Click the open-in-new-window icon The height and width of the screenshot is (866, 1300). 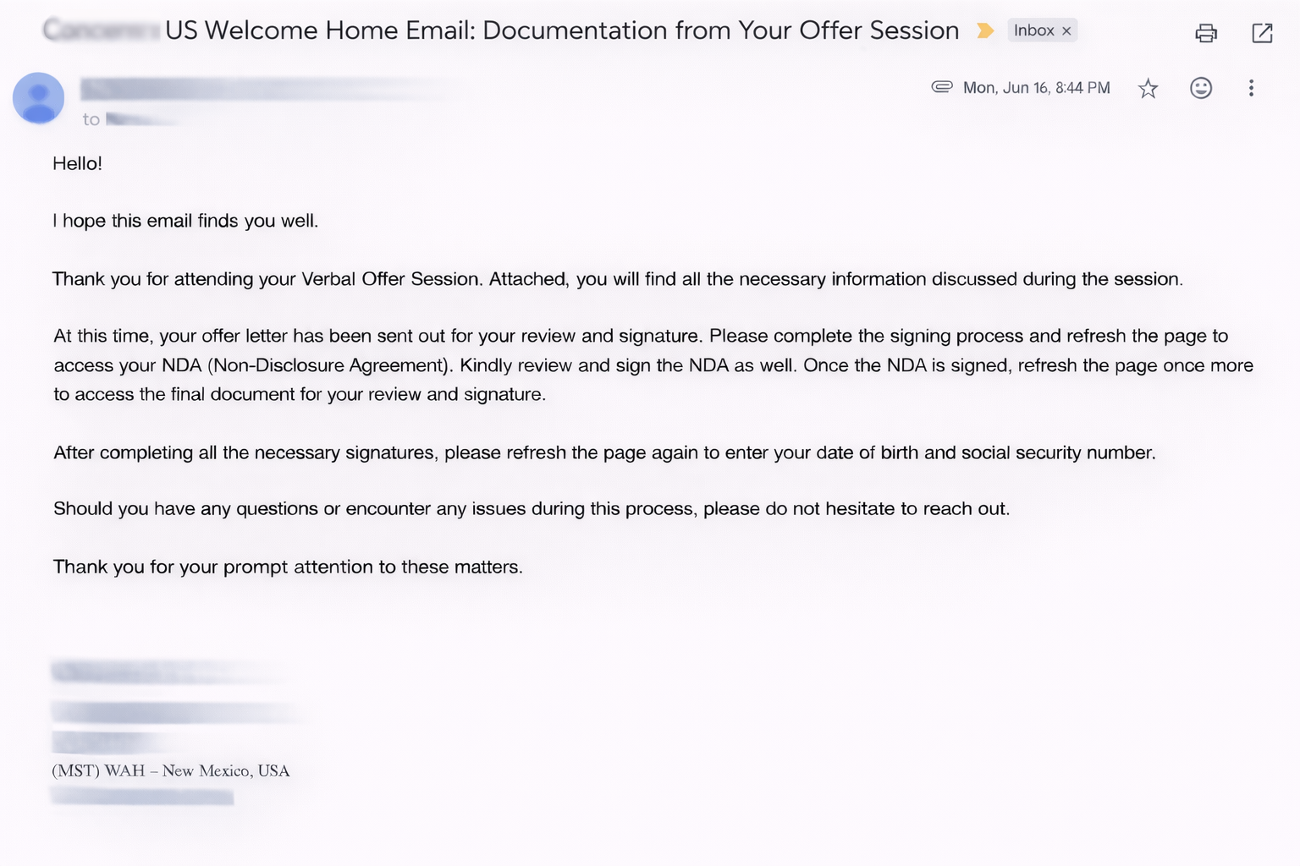(1262, 32)
